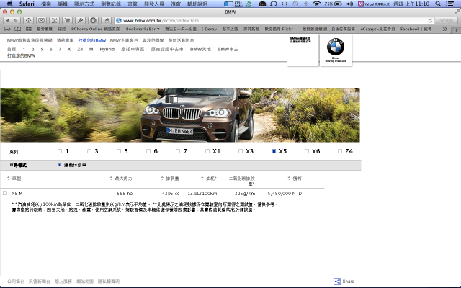The image size is (461, 288).
Task: Open bookmarks via open book icon
Action: 17,29
